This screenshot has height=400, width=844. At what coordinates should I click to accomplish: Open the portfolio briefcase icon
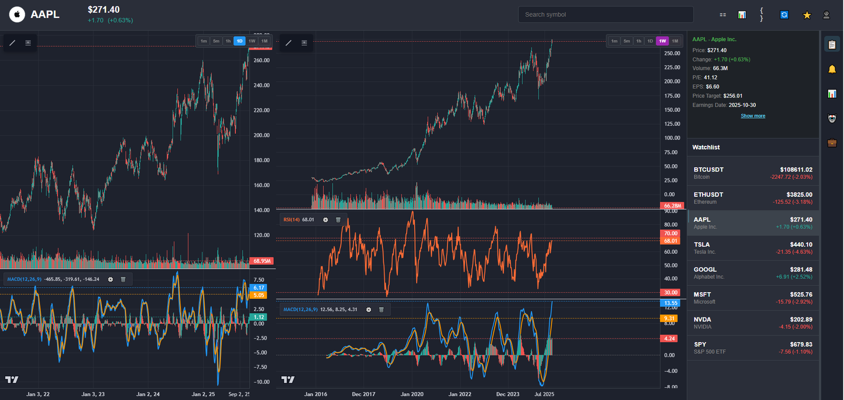[x=832, y=143]
